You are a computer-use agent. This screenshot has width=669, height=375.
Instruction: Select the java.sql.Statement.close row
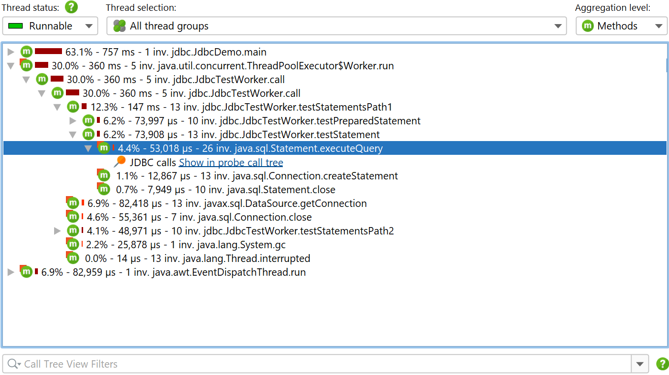[226, 190]
